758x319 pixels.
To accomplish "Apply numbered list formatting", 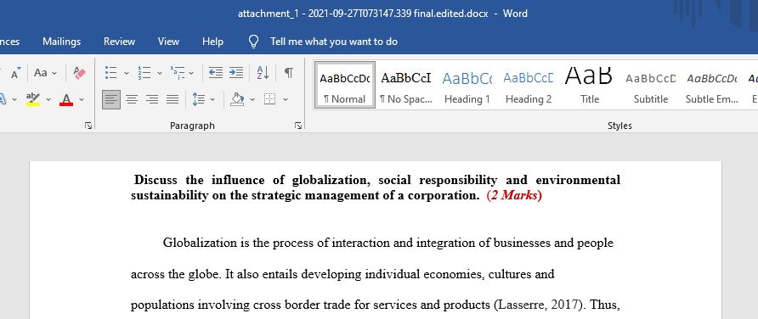I will click(x=144, y=73).
